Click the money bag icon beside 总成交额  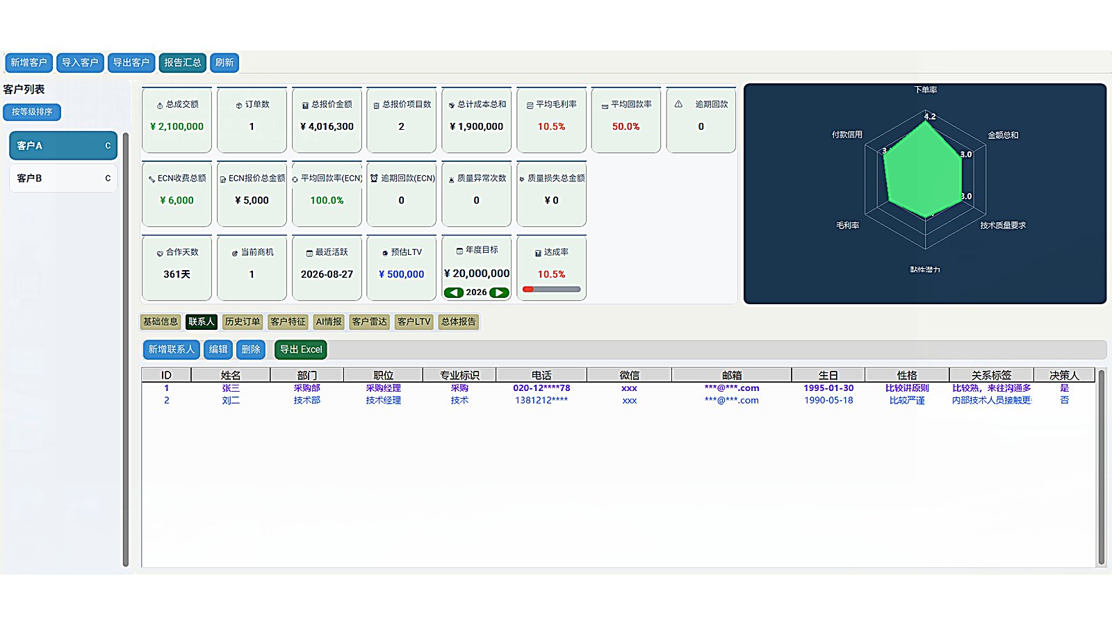(160, 106)
